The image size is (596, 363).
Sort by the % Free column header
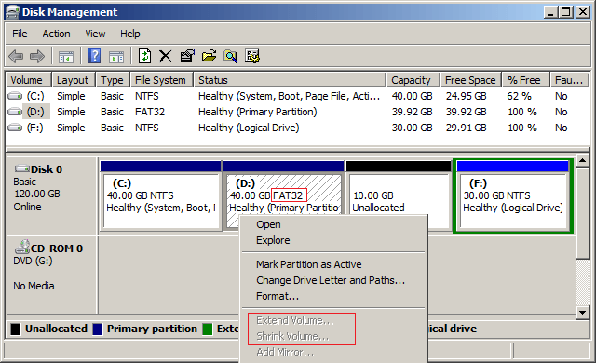(x=525, y=80)
